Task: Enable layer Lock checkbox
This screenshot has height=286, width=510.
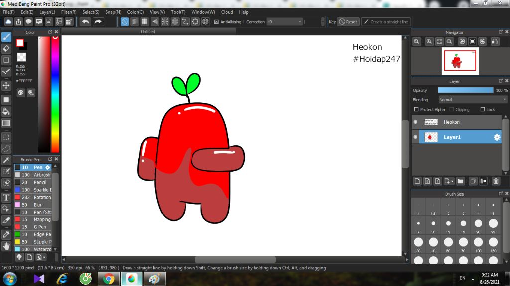Action: pos(483,110)
